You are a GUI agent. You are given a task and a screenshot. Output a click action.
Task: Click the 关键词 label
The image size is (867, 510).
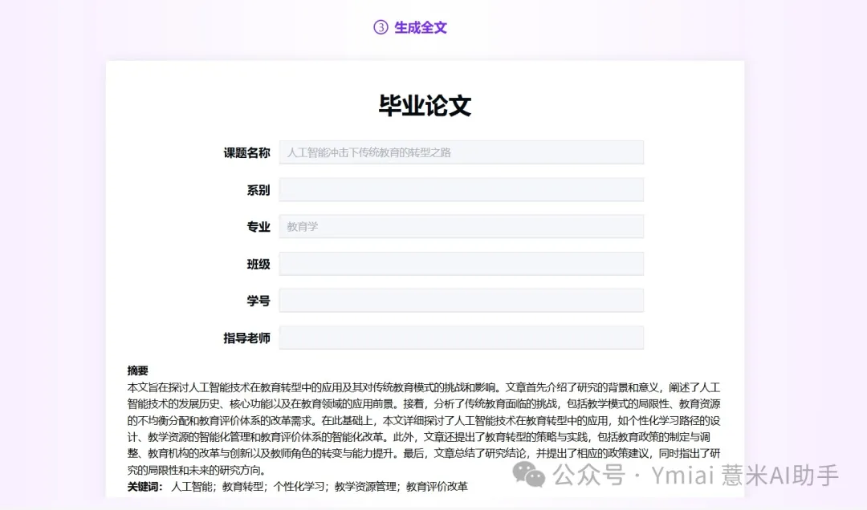tap(143, 485)
